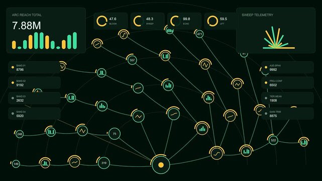Image resolution: width=322 pixels, height=181 pixels.
Task: Click bar-chart node right of node 557
Action: pos(165,56)
